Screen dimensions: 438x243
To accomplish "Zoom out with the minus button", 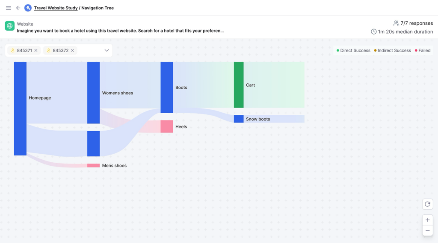I will pyautogui.click(x=427, y=231).
